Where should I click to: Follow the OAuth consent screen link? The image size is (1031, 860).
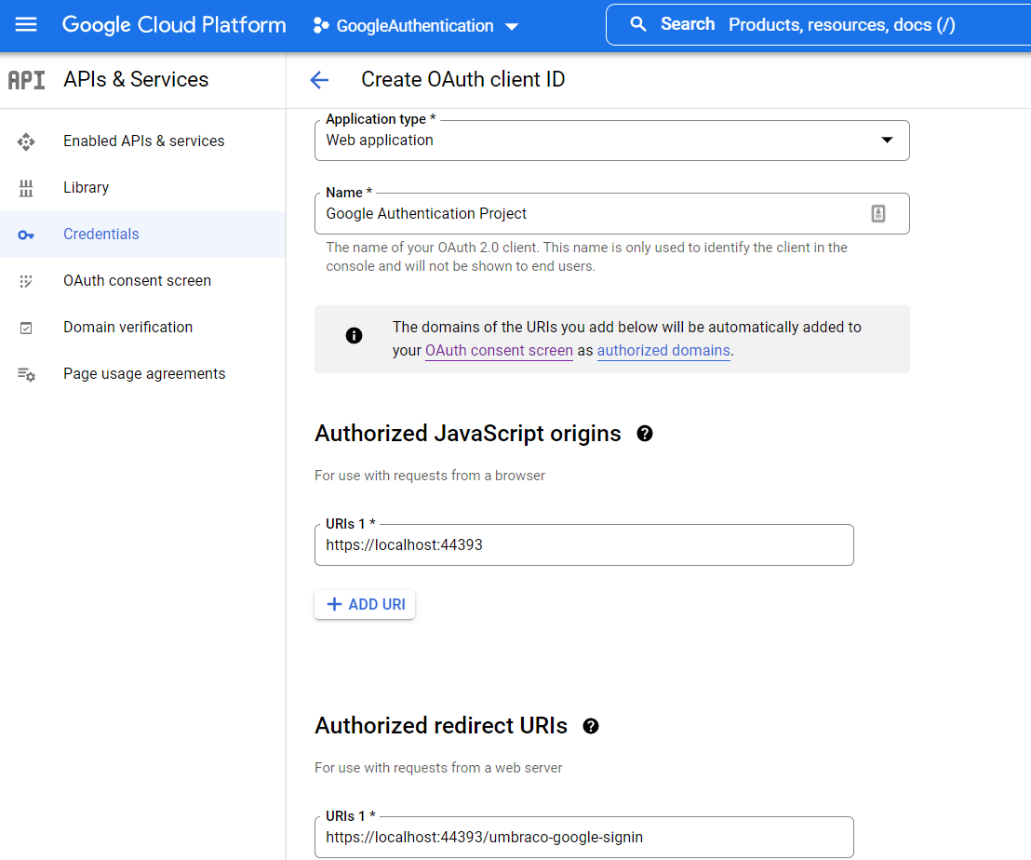[x=499, y=351]
